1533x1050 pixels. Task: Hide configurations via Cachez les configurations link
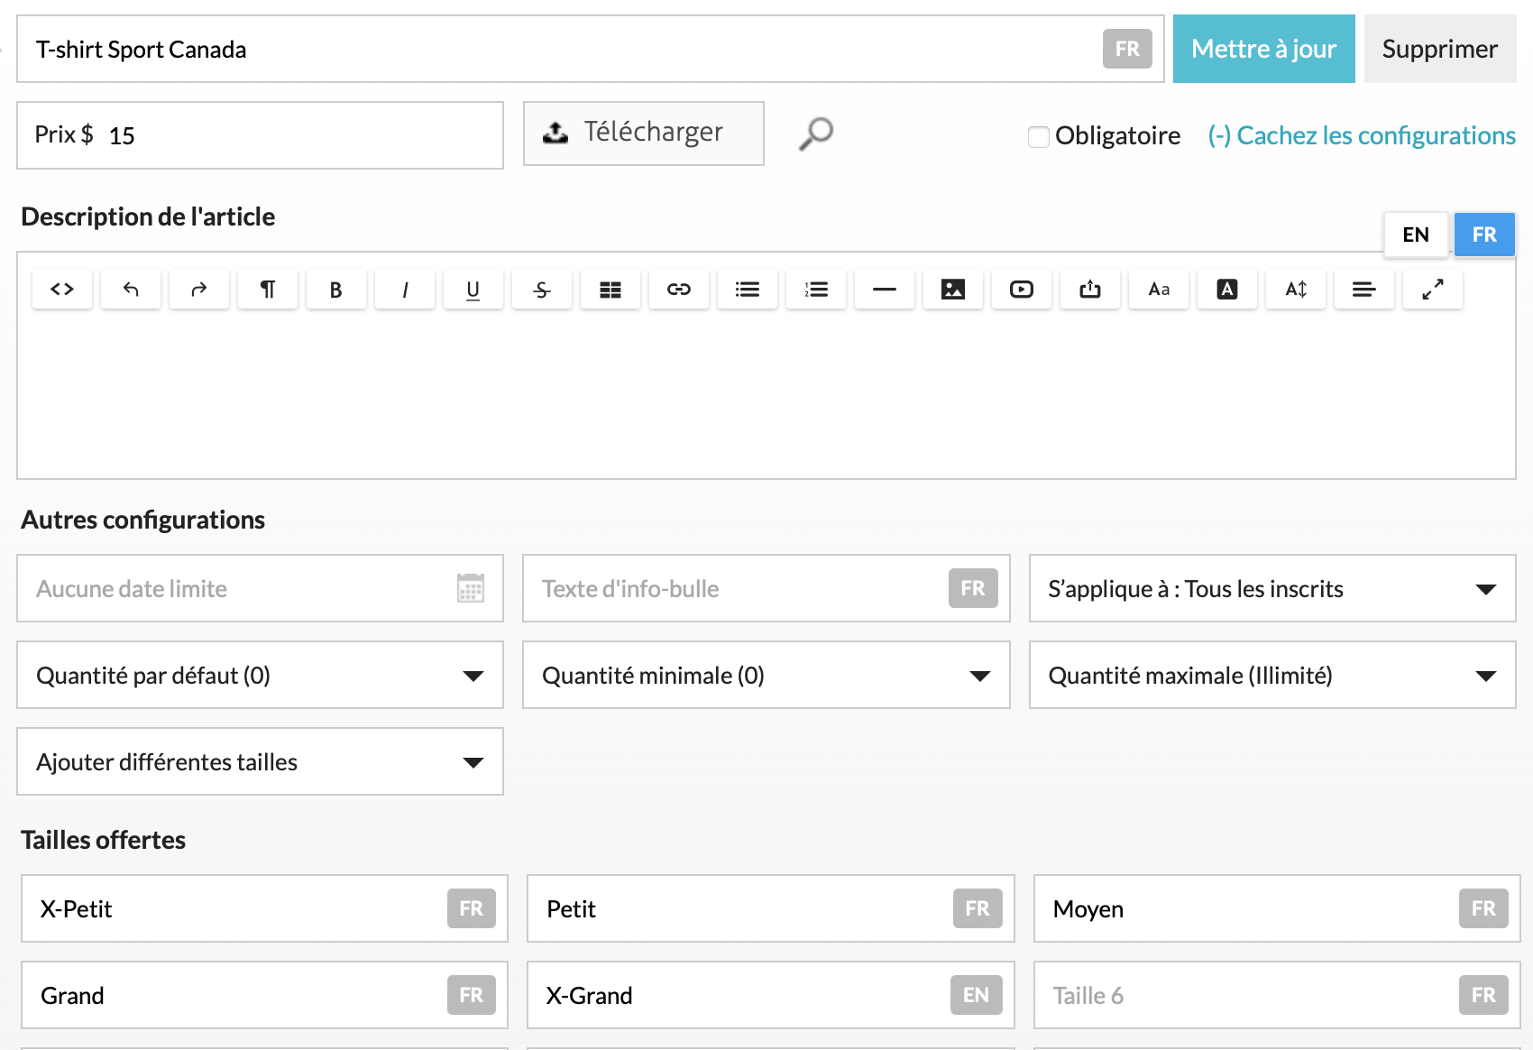coord(1362,135)
